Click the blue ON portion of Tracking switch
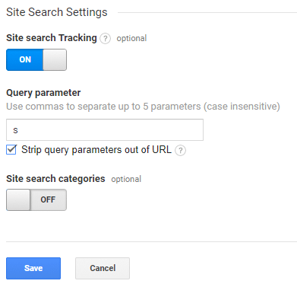This screenshot has width=297, height=284. pos(25,59)
